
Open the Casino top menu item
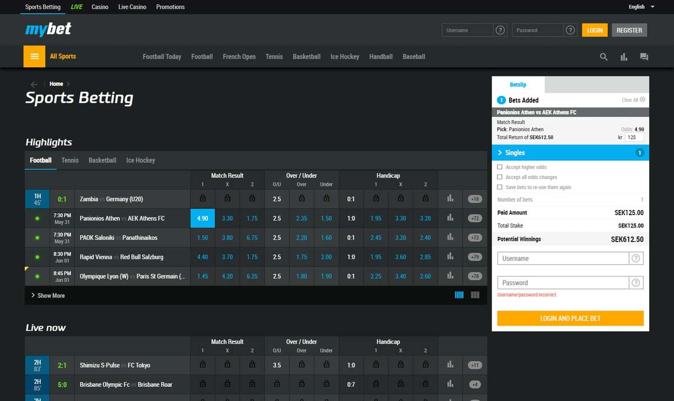coord(100,7)
